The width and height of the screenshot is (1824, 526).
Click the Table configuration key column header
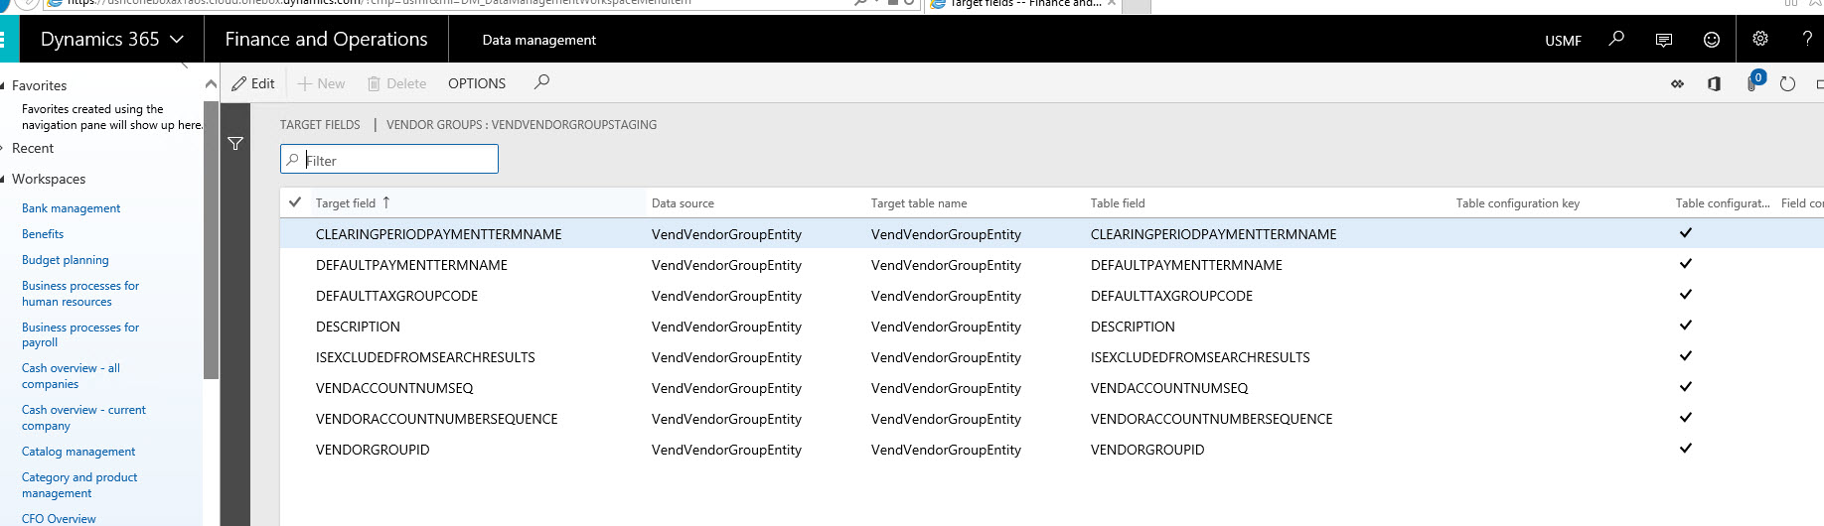(x=1518, y=203)
